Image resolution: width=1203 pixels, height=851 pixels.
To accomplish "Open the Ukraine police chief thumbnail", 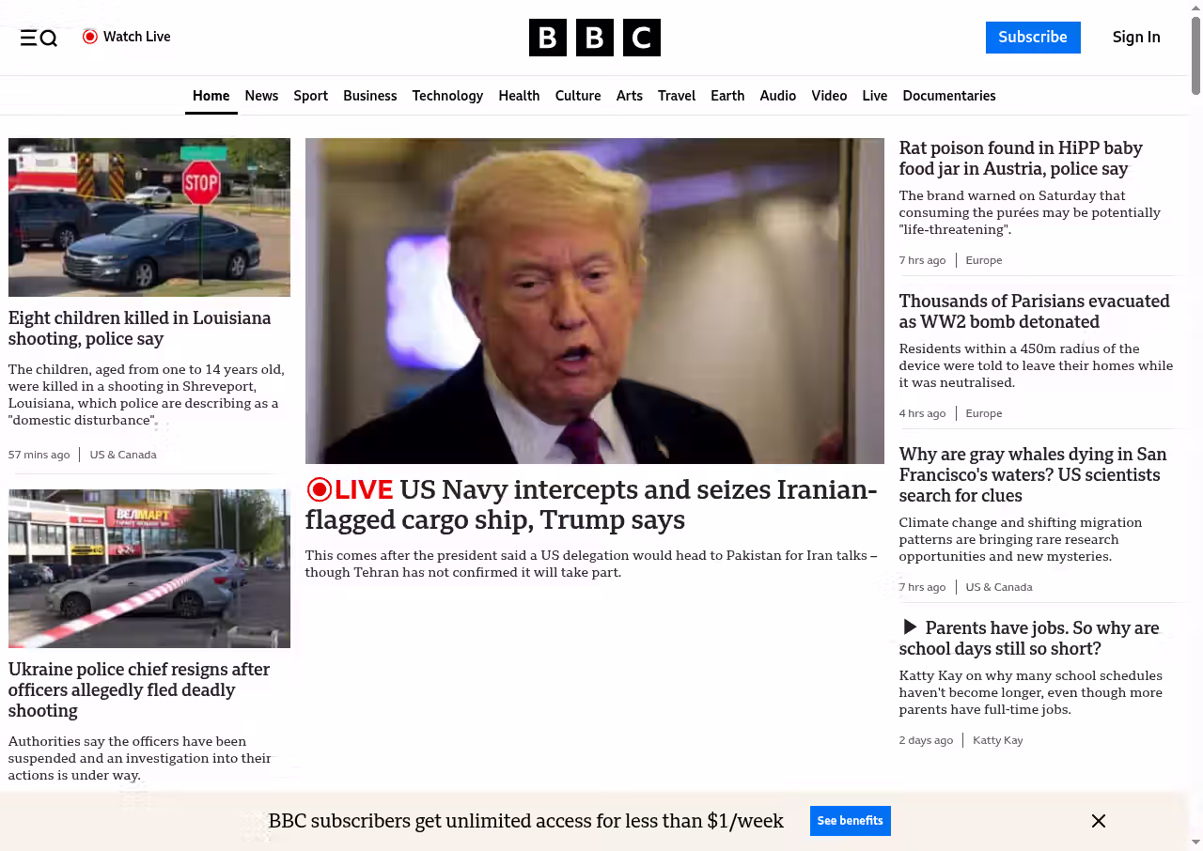I will point(149,568).
